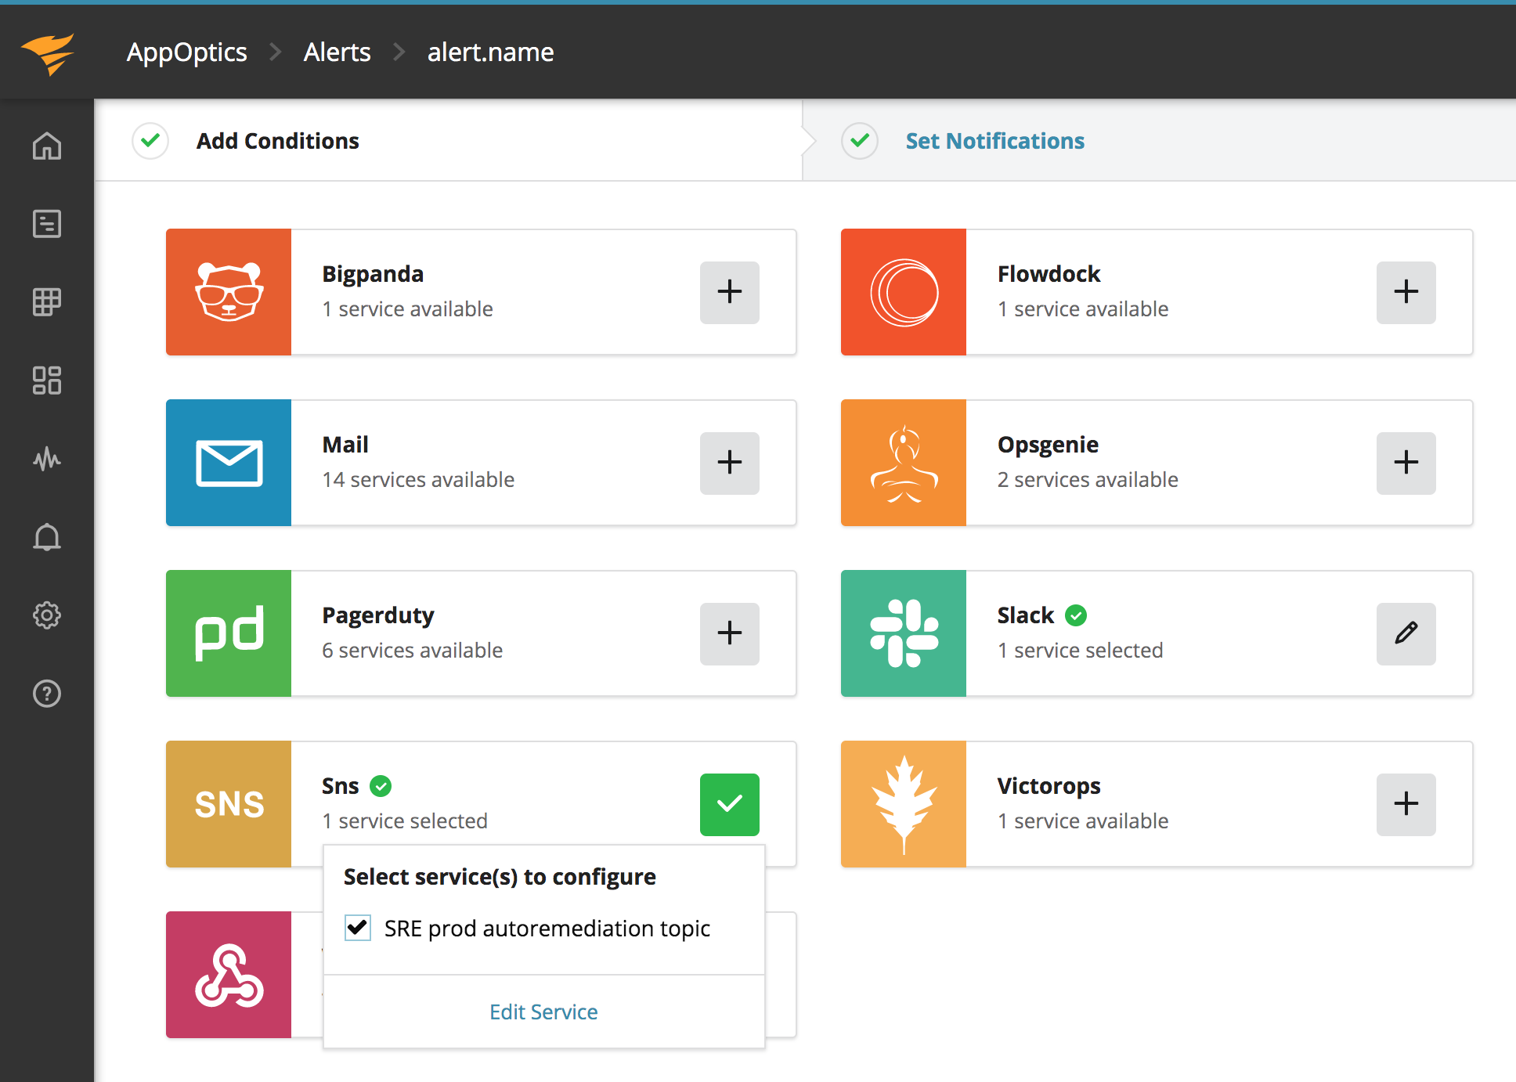Switch to the Add Conditions step
Screen dimensions: 1516x1082
tap(277, 141)
